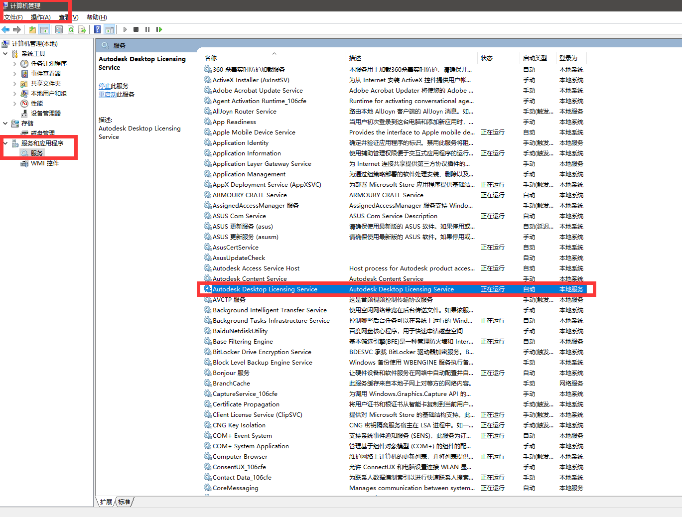Click the 性能 gauge icon in the tree
682x517 pixels.
24,104
